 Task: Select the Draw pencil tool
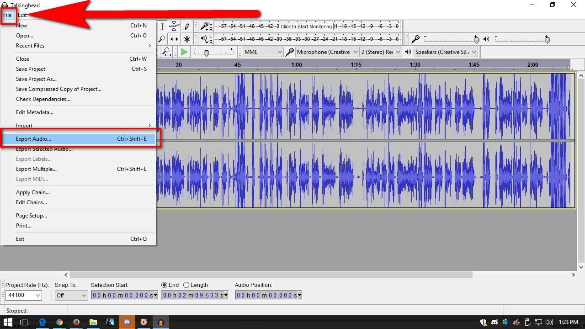[186, 27]
